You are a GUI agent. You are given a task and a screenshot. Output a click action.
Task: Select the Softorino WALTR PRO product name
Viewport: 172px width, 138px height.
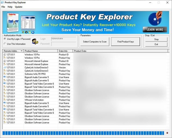click(35, 74)
